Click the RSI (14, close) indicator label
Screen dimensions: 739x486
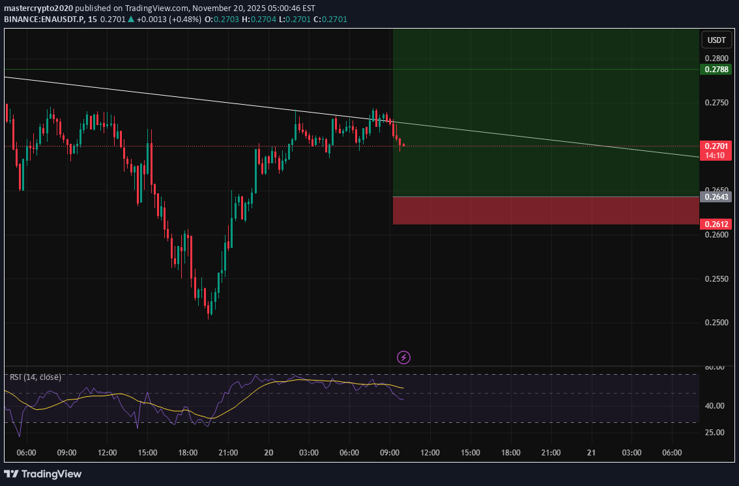(x=35, y=377)
